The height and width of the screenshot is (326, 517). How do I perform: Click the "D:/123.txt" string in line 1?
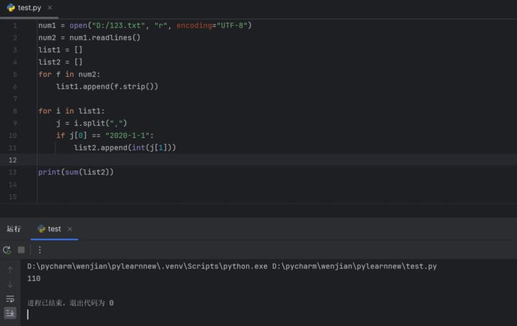pos(118,25)
